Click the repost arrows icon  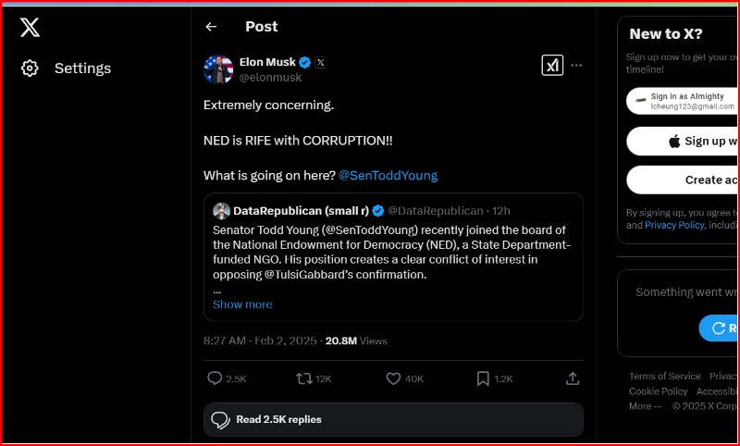(x=304, y=378)
